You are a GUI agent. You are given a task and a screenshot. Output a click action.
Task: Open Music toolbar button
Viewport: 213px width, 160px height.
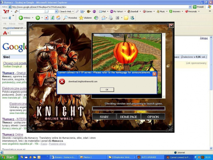click(x=161, y=12)
